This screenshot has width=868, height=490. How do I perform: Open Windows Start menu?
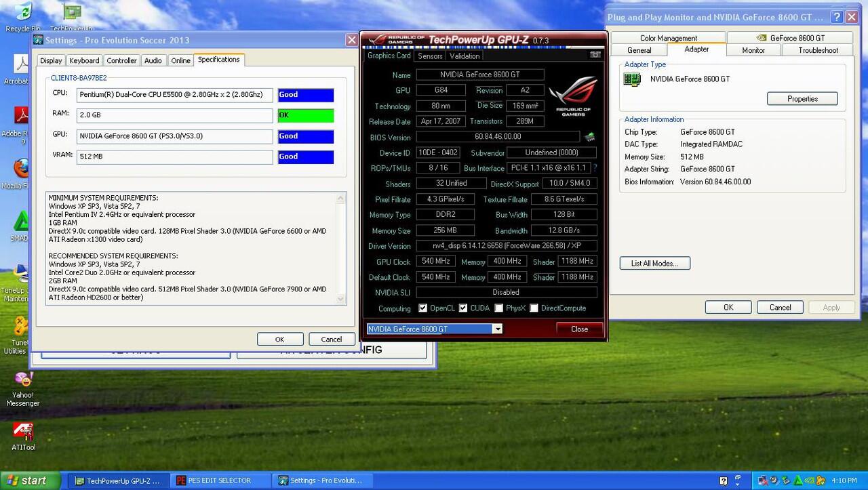31,481
